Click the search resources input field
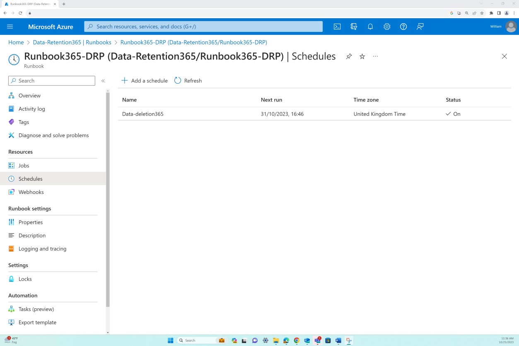This screenshot has height=346, width=519. tap(203, 26)
